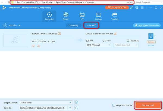Viewport: 163px width, 111px height.
Task: Click the output resolution icon
Action: [x=104, y=41]
